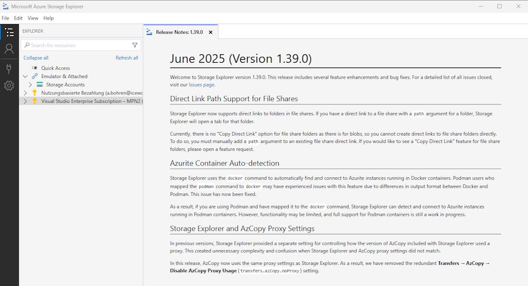Click the magnifier icon in the search field
Image resolution: width=528 pixels, height=286 pixels.
27,45
